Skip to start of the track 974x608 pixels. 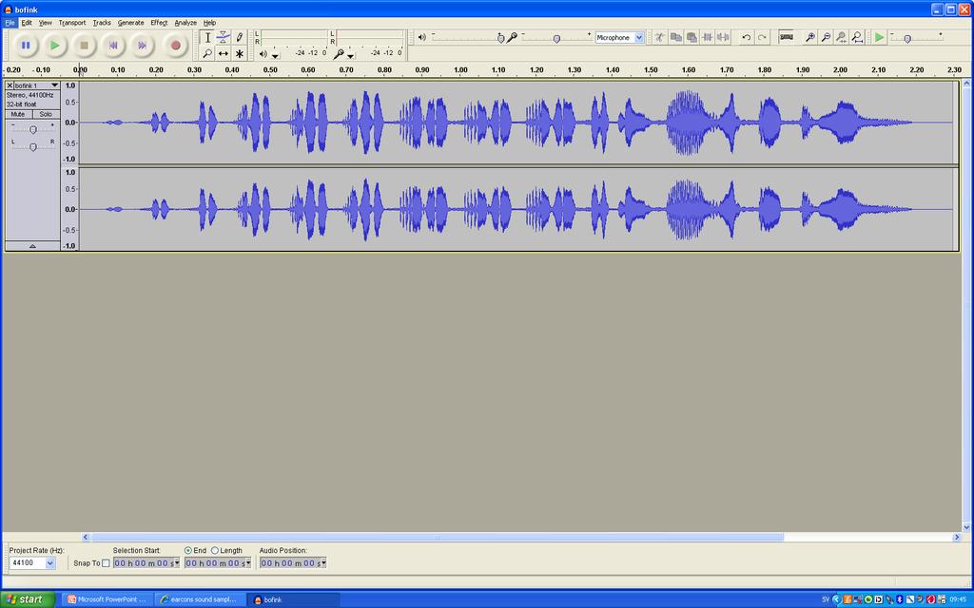point(113,45)
